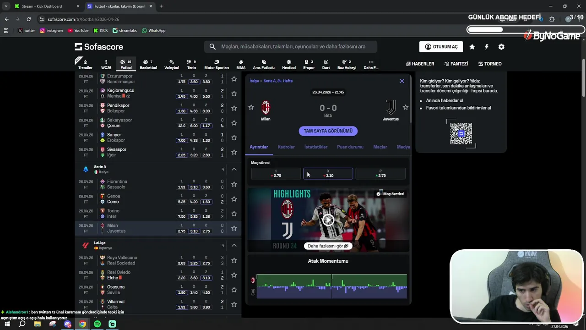Select the Voleybol sport icon
The width and height of the screenshot is (586, 330).
point(172,64)
